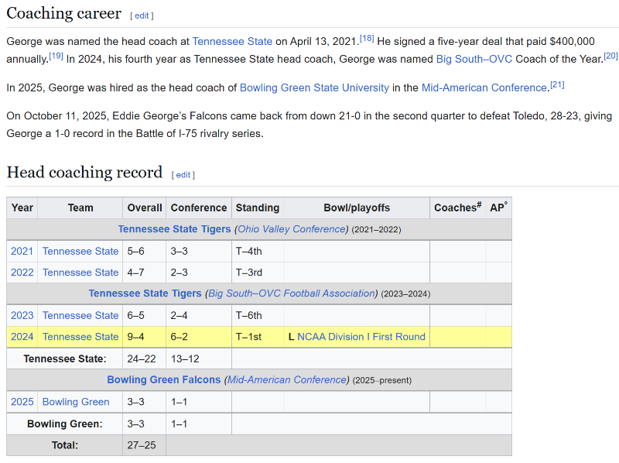The image size is (619, 463).
Task: Open the 2022 season year link
Action: [22, 273]
